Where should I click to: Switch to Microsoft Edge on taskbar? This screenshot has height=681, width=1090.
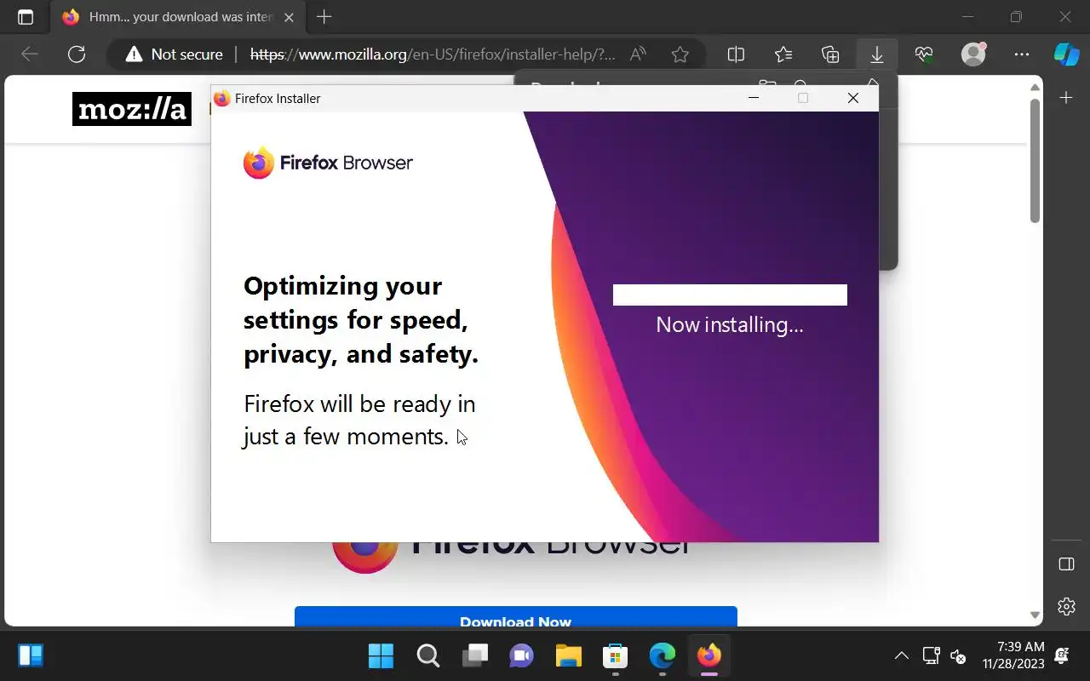tap(662, 655)
